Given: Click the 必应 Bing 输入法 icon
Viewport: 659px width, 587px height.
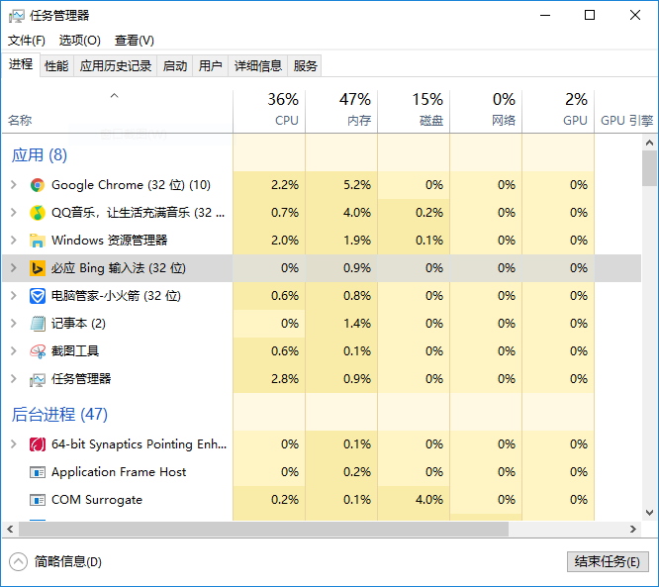Looking at the screenshot, I should (x=38, y=268).
